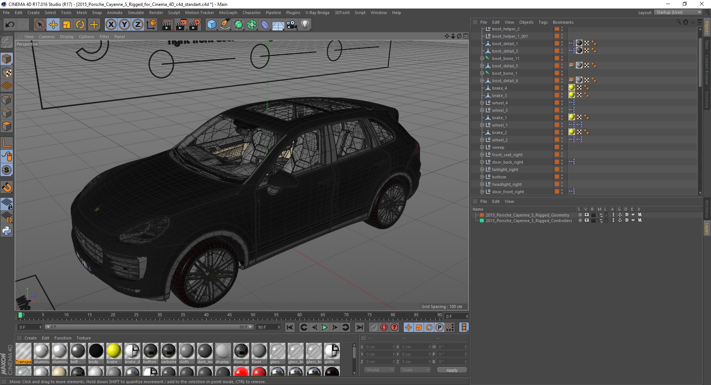Select the yellow brake material swatch
Image resolution: width=711 pixels, height=385 pixels.
coord(114,351)
